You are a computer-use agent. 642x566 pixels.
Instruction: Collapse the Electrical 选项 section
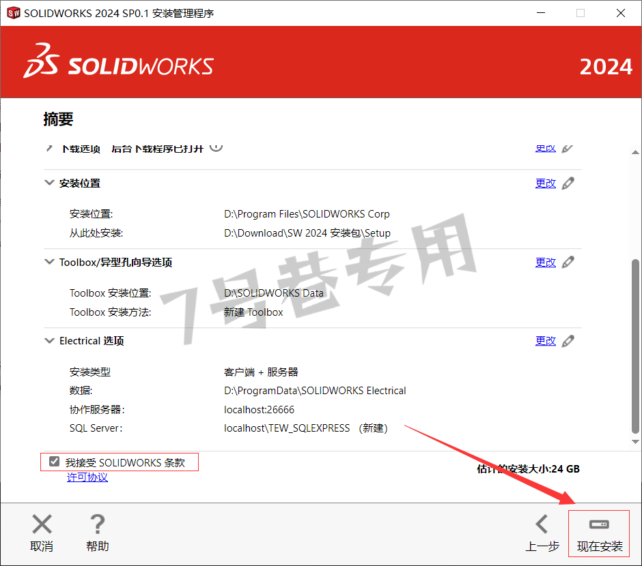(49, 340)
